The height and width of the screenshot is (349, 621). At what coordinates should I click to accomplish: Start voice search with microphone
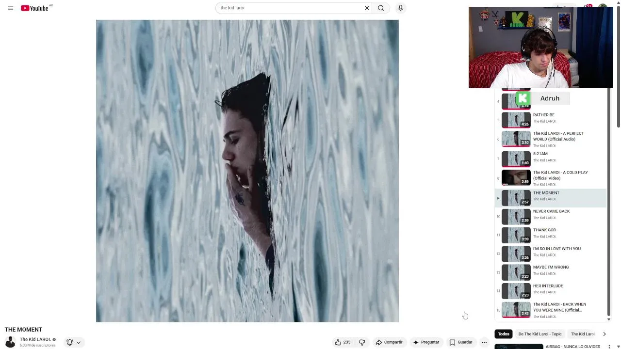coord(400,8)
